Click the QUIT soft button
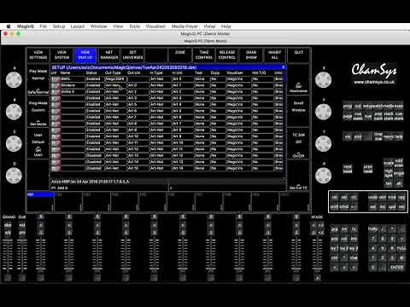 point(298,55)
